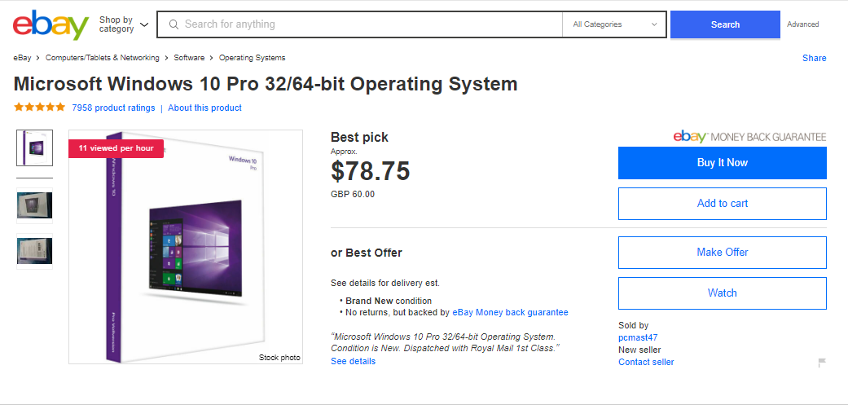The width and height of the screenshot is (848, 405).
Task: Click the five-star rating icons
Action: click(x=39, y=108)
